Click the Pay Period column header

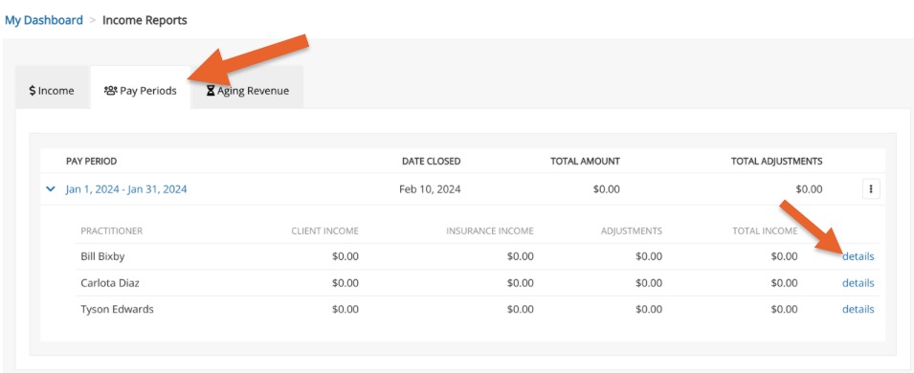[92, 162]
